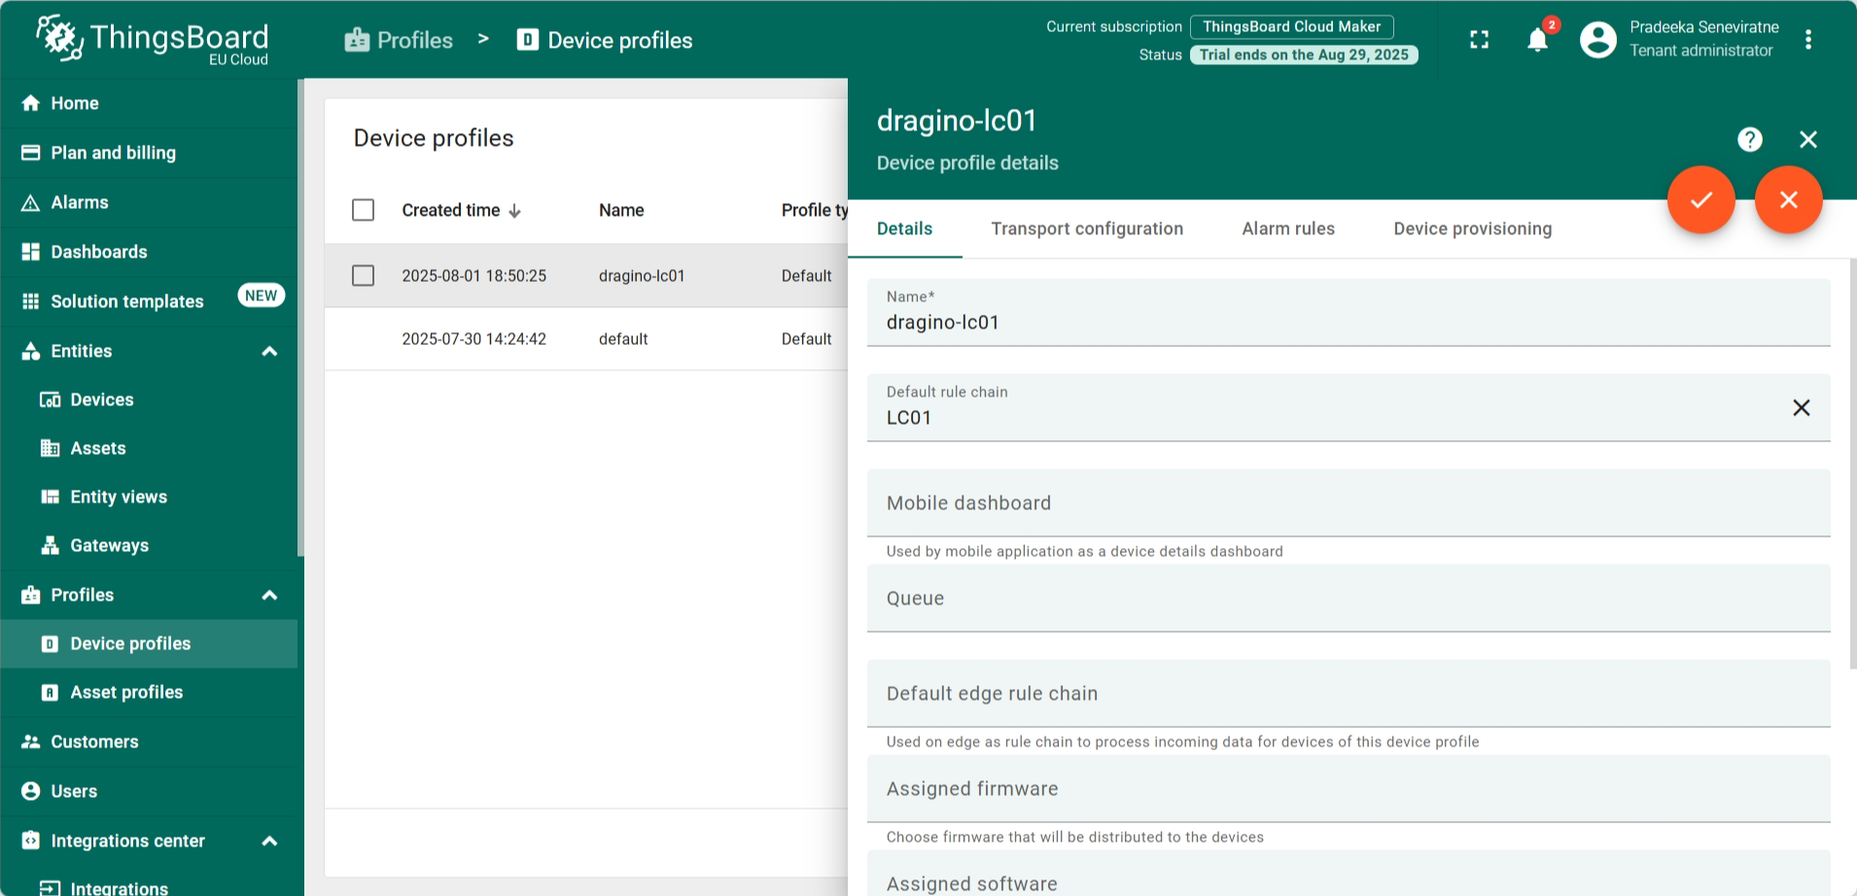Close the dragino-lc01 details panel
This screenshot has height=896, width=1857.
pos(1808,140)
